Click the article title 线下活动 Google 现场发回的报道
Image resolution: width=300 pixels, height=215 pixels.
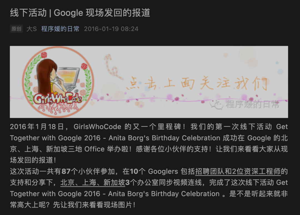(80, 13)
